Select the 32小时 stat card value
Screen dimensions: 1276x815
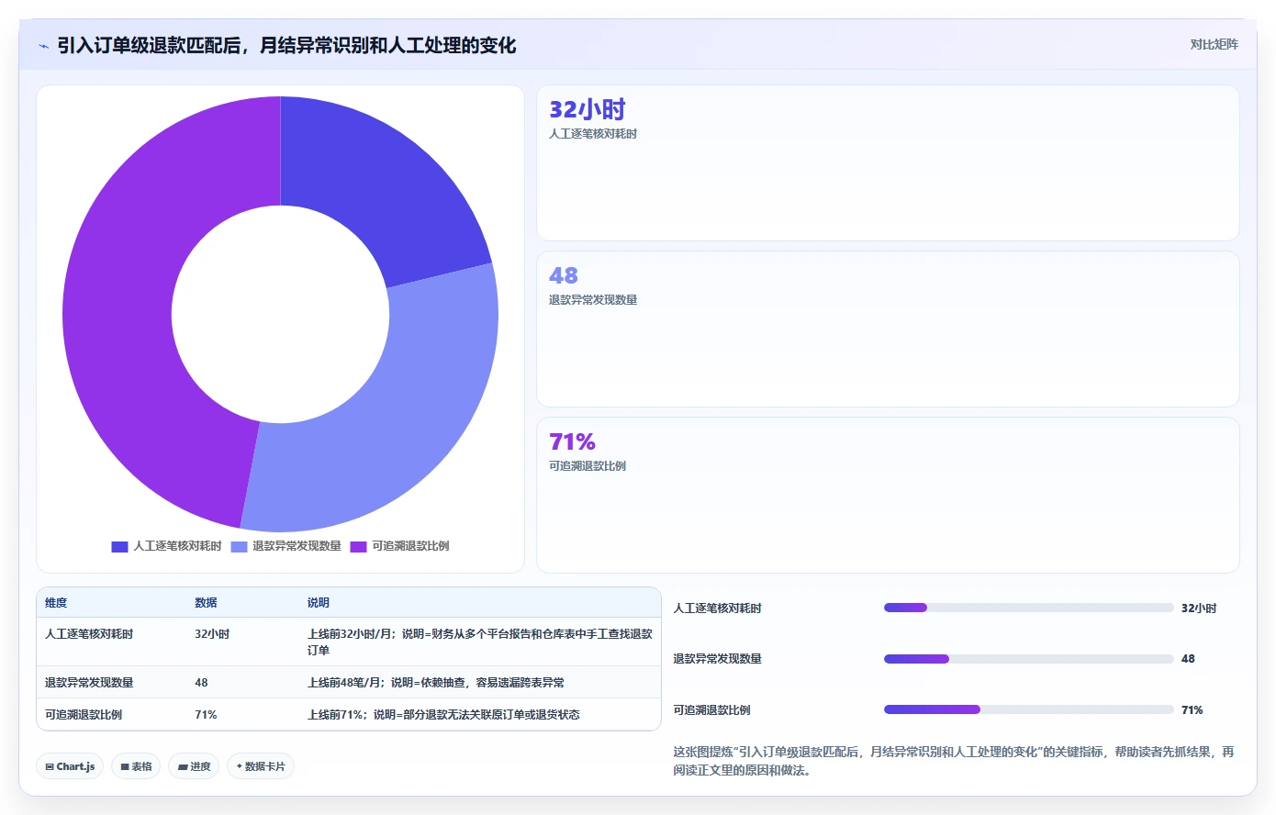pyautogui.click(x=587, y=109)
